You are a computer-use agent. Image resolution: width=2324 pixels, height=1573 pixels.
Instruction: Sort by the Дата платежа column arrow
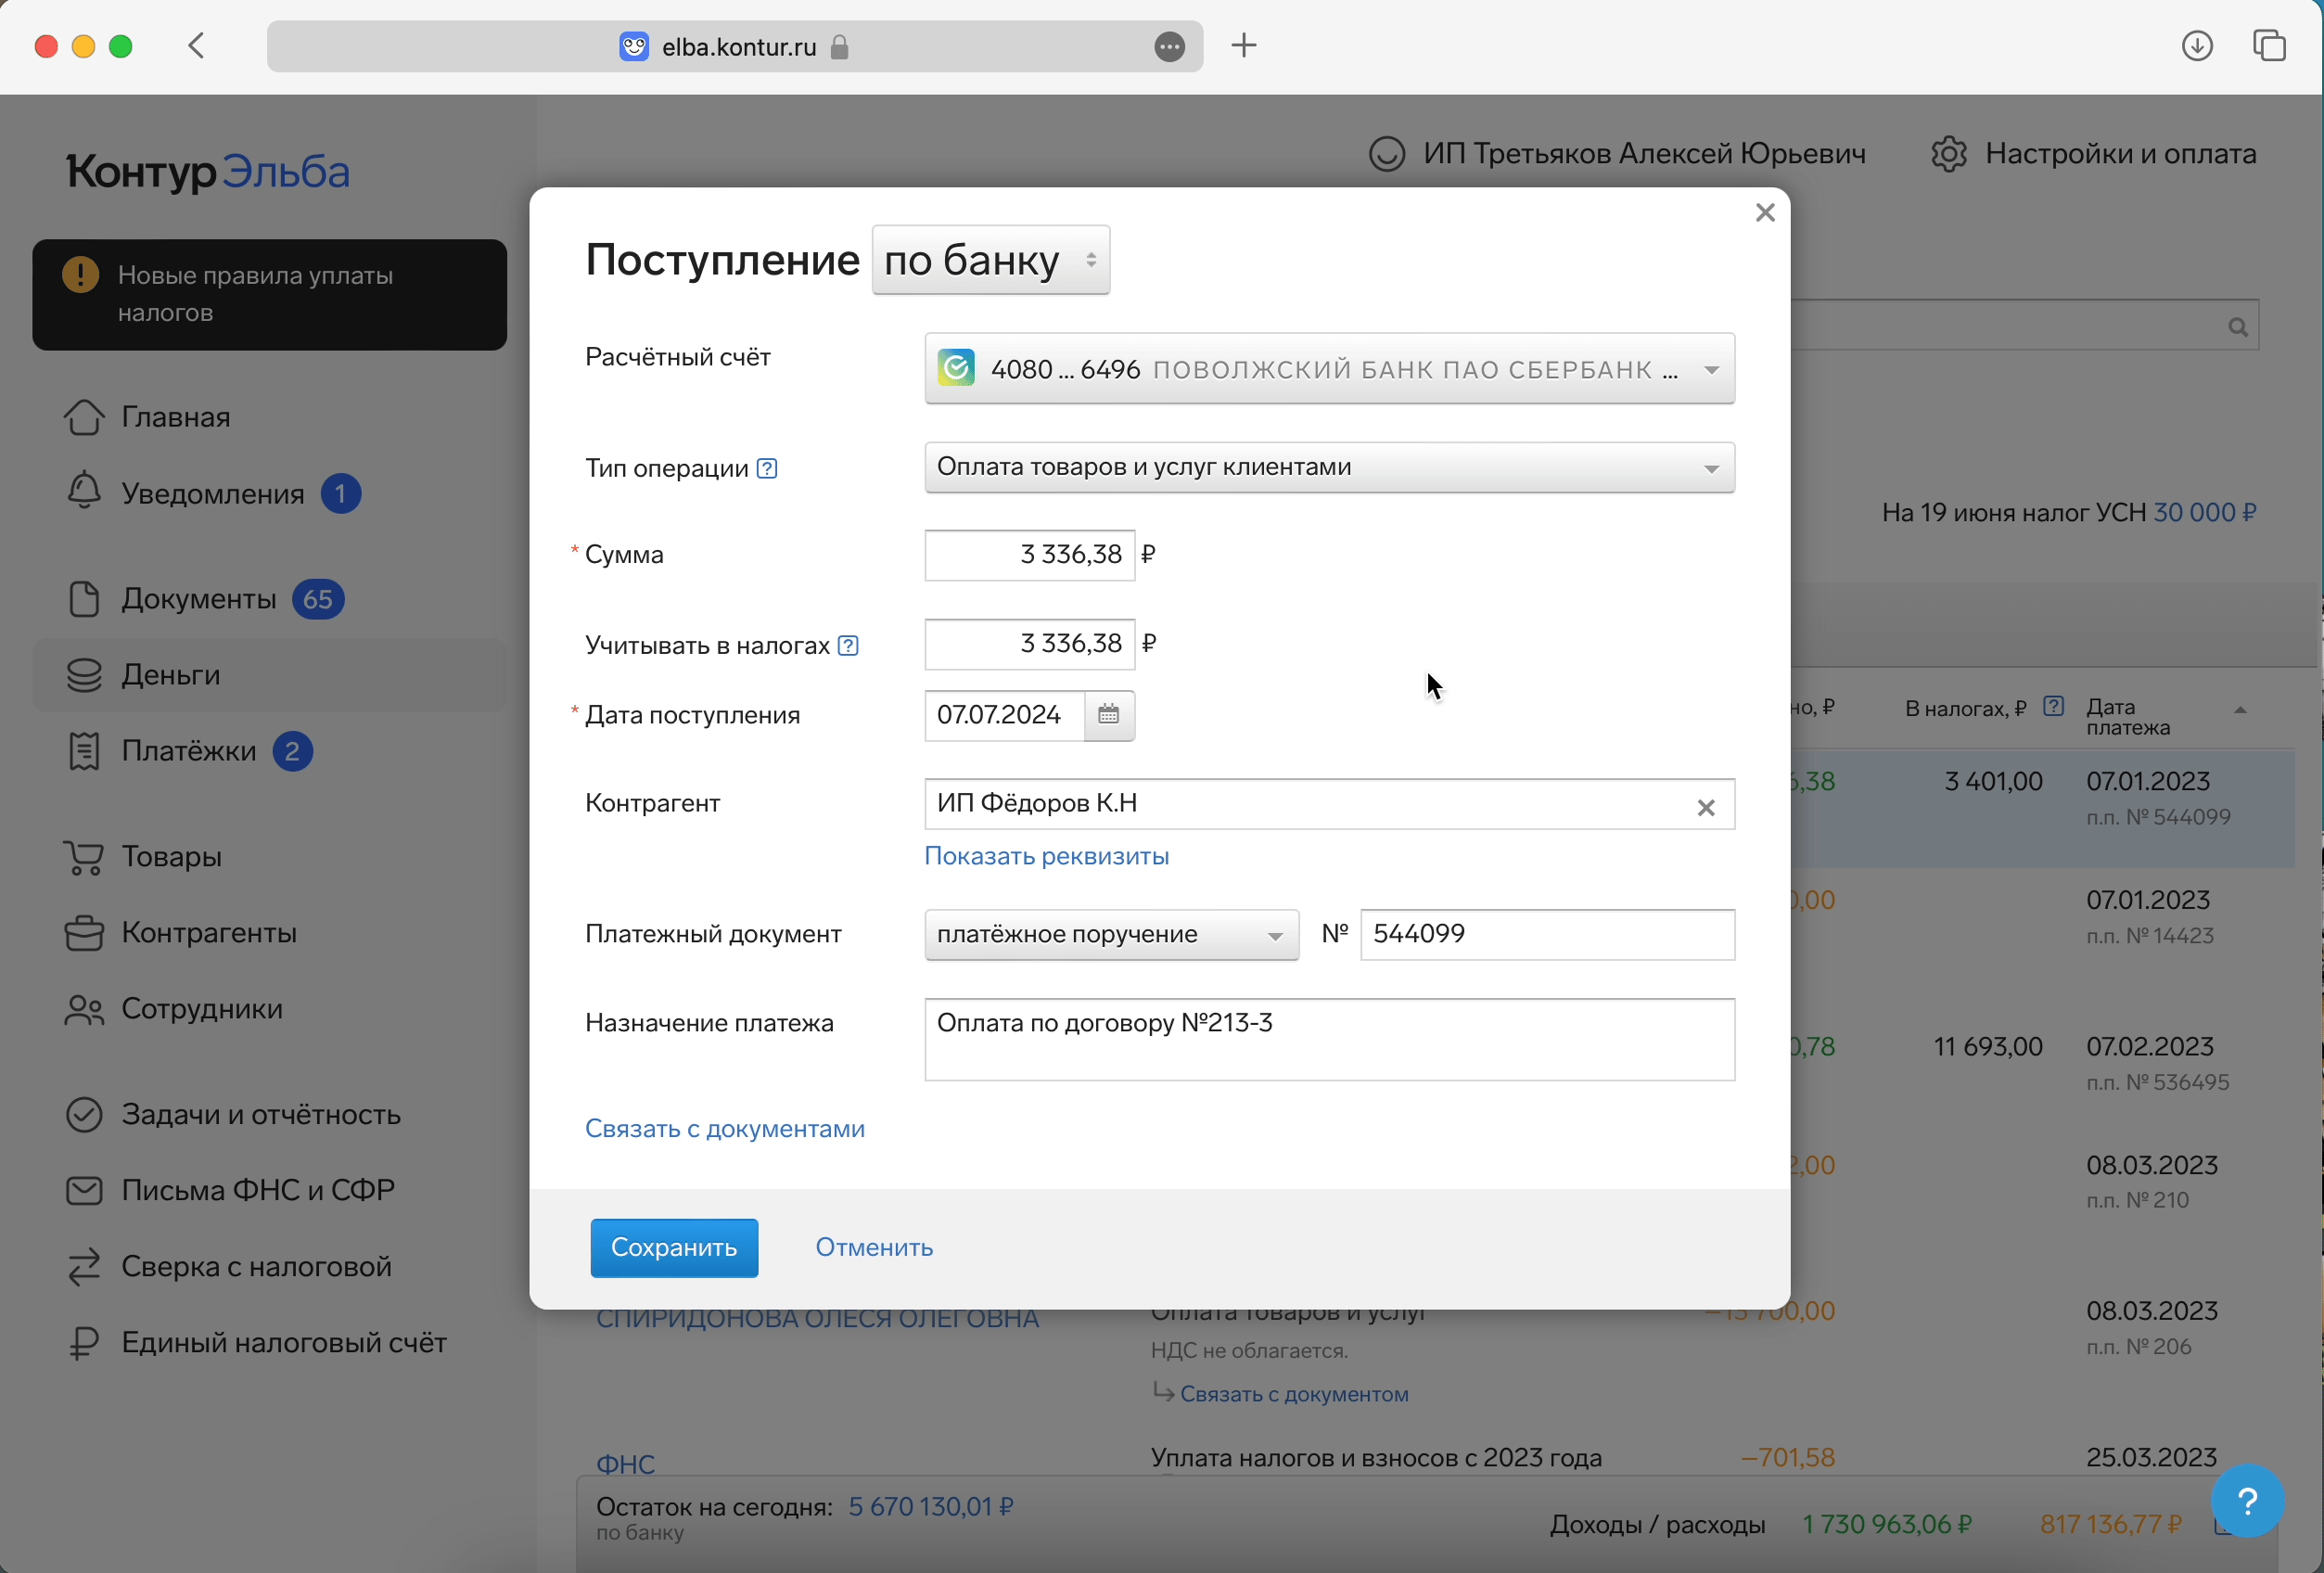tap(2240, 710)
